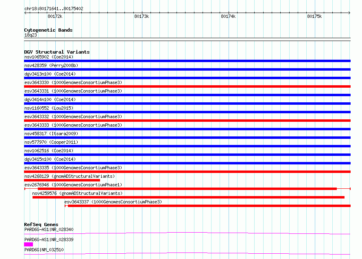Select the PARD6G|NM_032510 magenta intron line
This screenshot has height=259, width=362.
pyautogui.click(x=187, y=253)
